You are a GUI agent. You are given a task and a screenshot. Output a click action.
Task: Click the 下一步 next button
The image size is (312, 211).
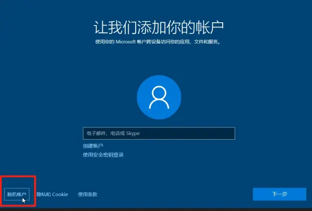[x=279, y=194]
